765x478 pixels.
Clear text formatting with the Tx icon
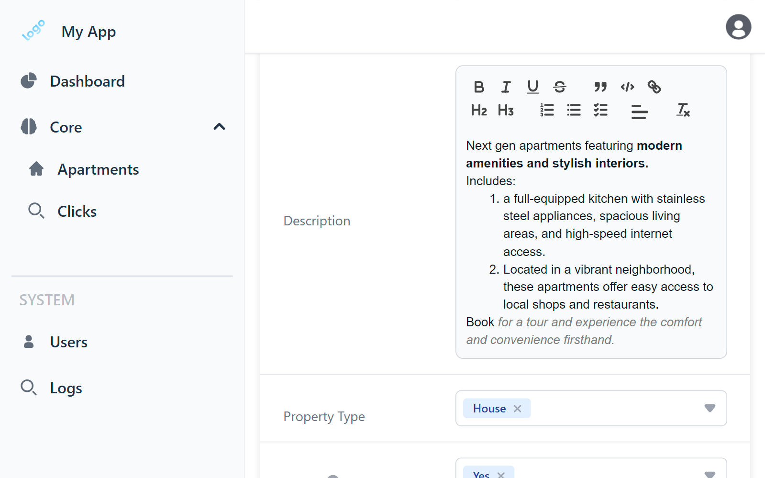pyautogui.click(x=682, y=111)
